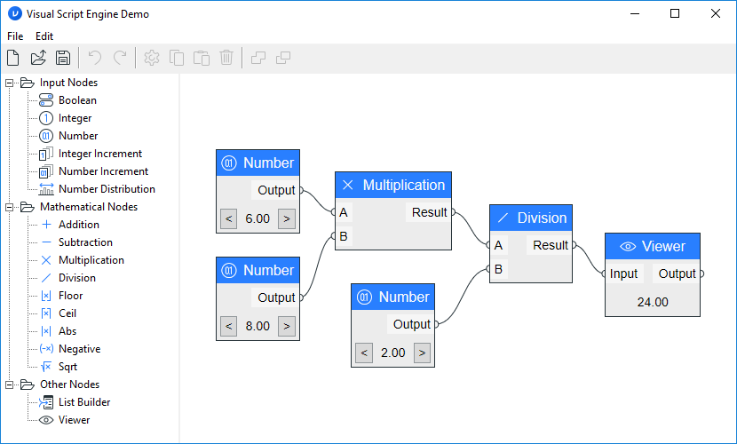Select Number Distribution in the node tree
This screenshot has height=444, width=737.
pyautogui.click(x=106, y=189)
